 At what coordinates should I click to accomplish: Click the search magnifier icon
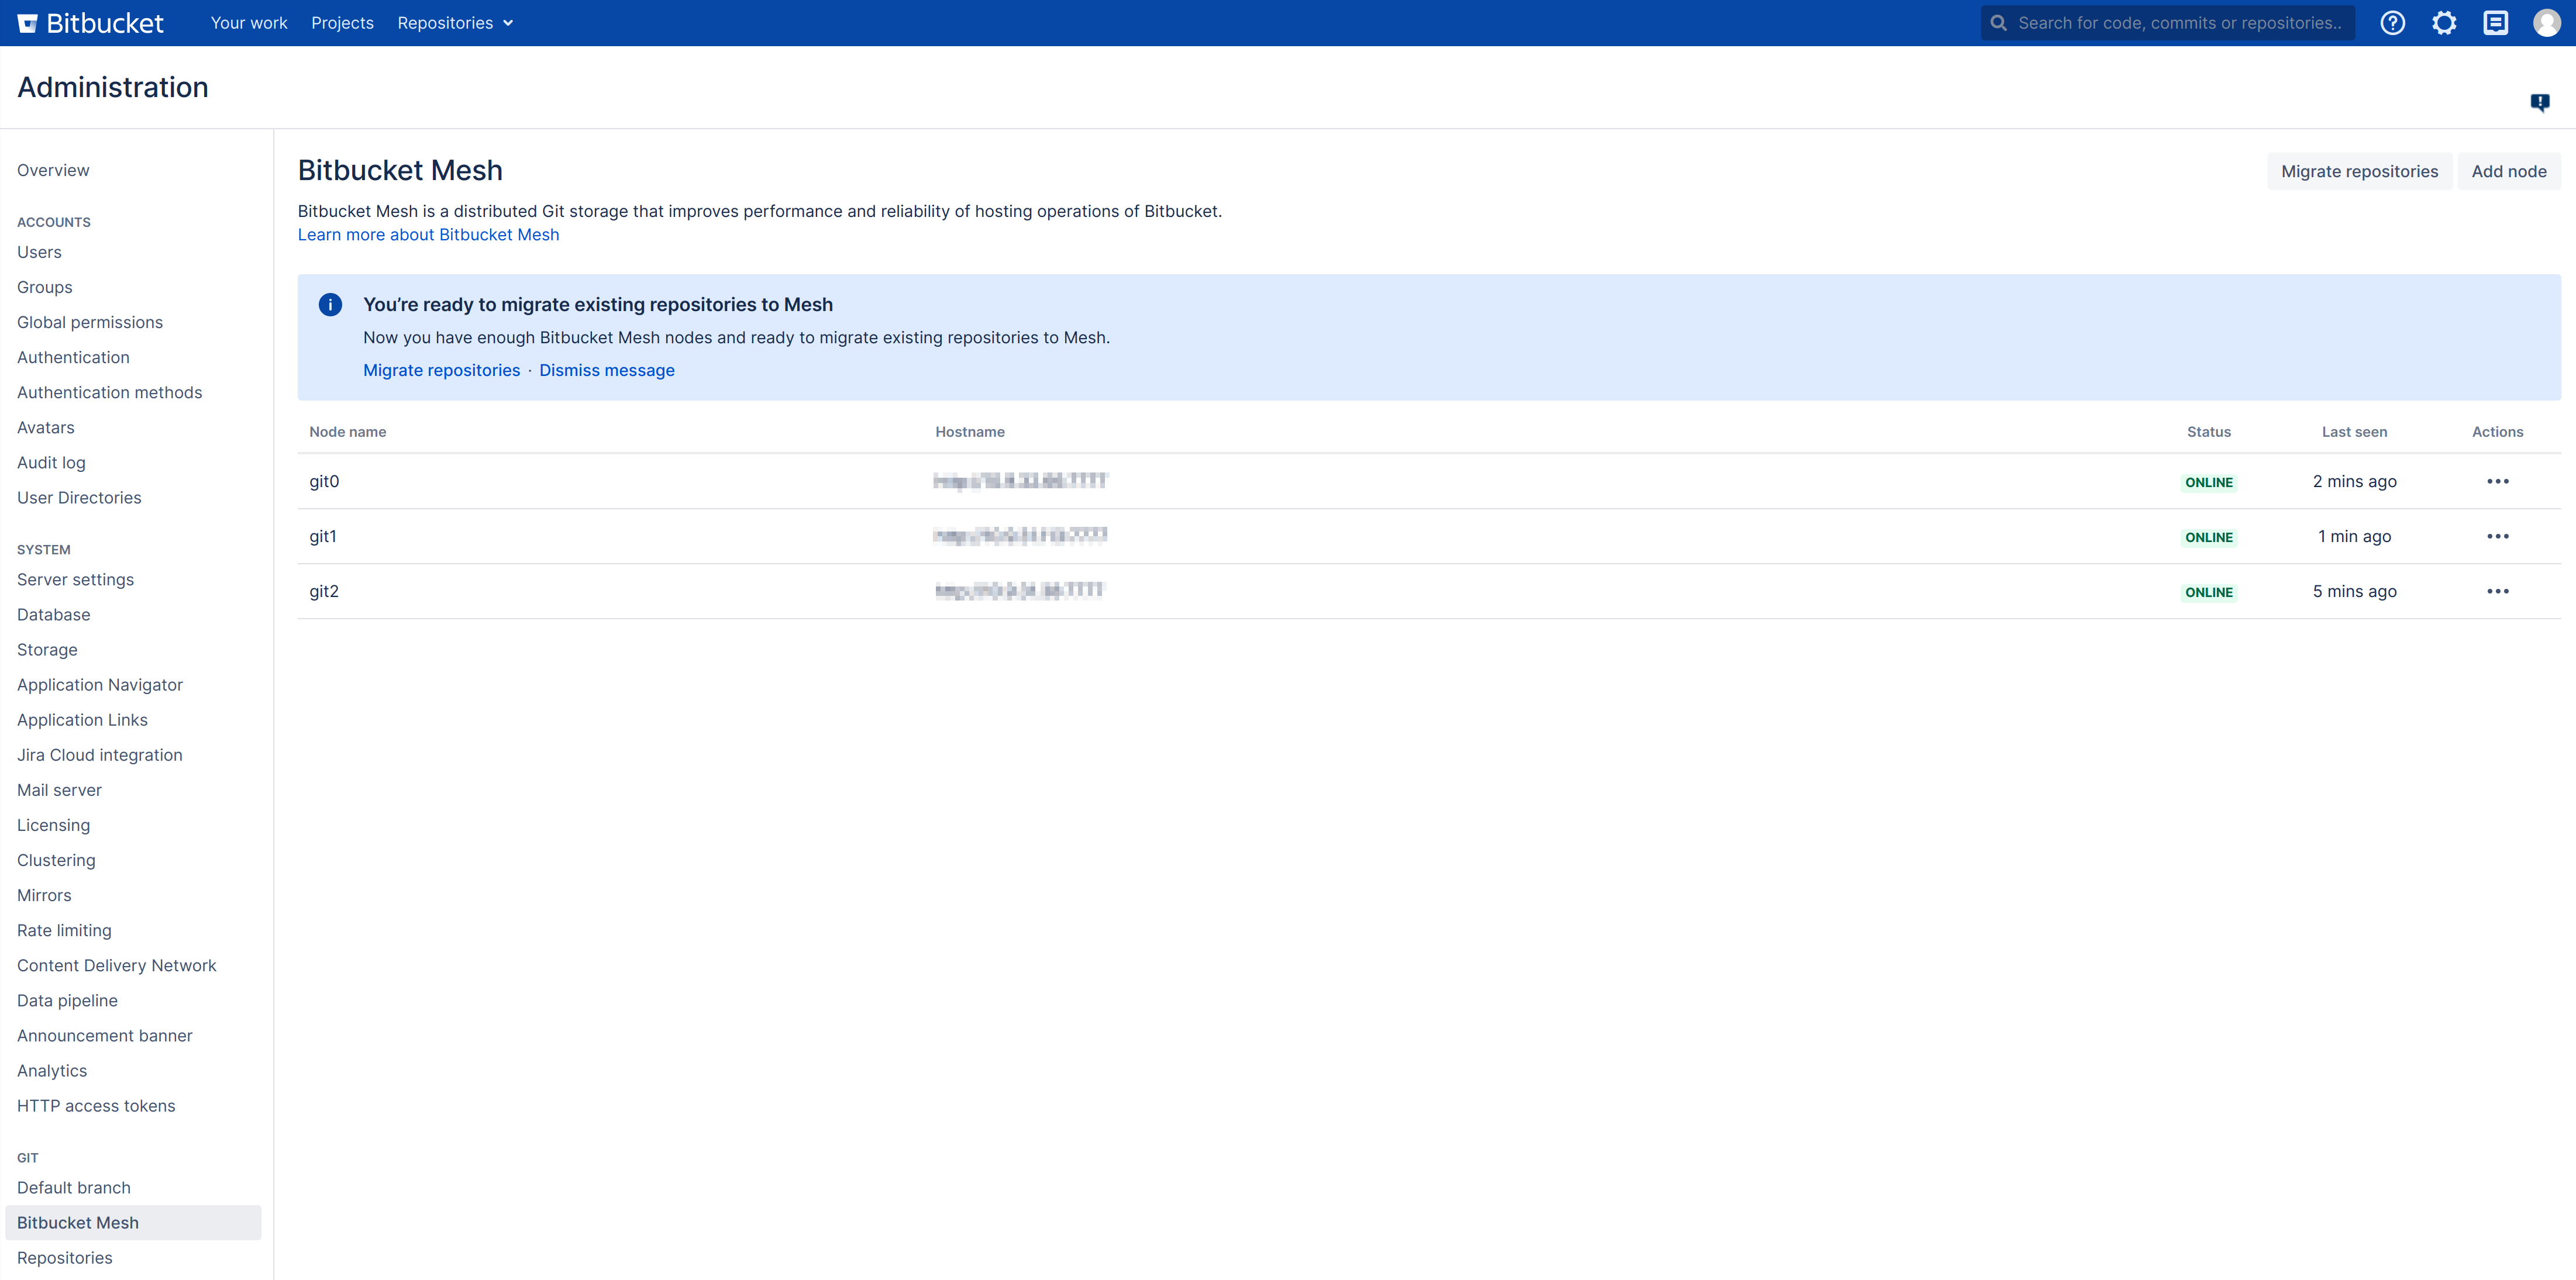(x=1998, y=23)
